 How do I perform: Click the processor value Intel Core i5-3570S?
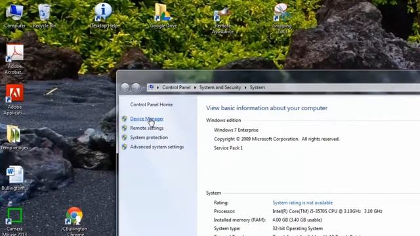(327, 211)
